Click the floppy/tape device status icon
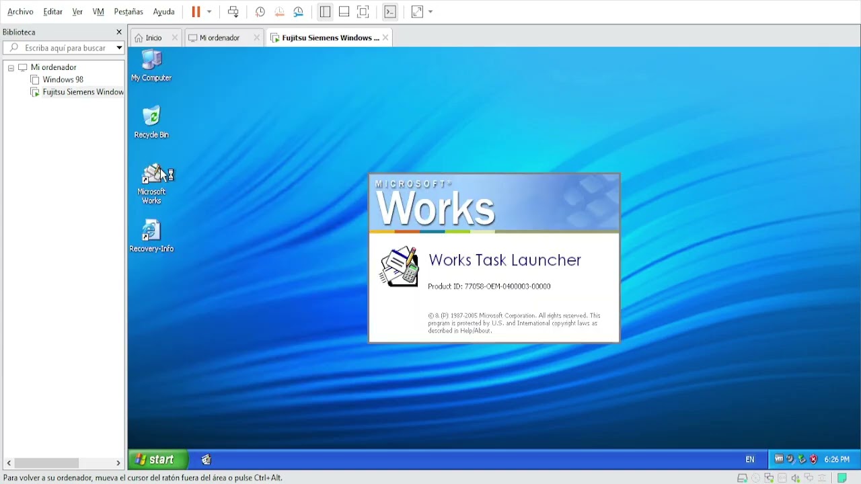Image resolution: width=861 pixels, height=484 pixels. click(x=782, y=478)
